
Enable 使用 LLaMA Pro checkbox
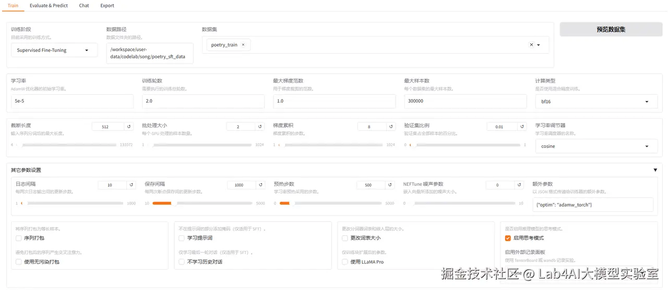[344, 262]
